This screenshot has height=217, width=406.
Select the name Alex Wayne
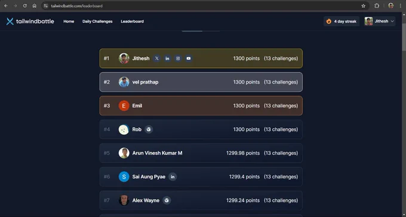[x=146, y=200]
